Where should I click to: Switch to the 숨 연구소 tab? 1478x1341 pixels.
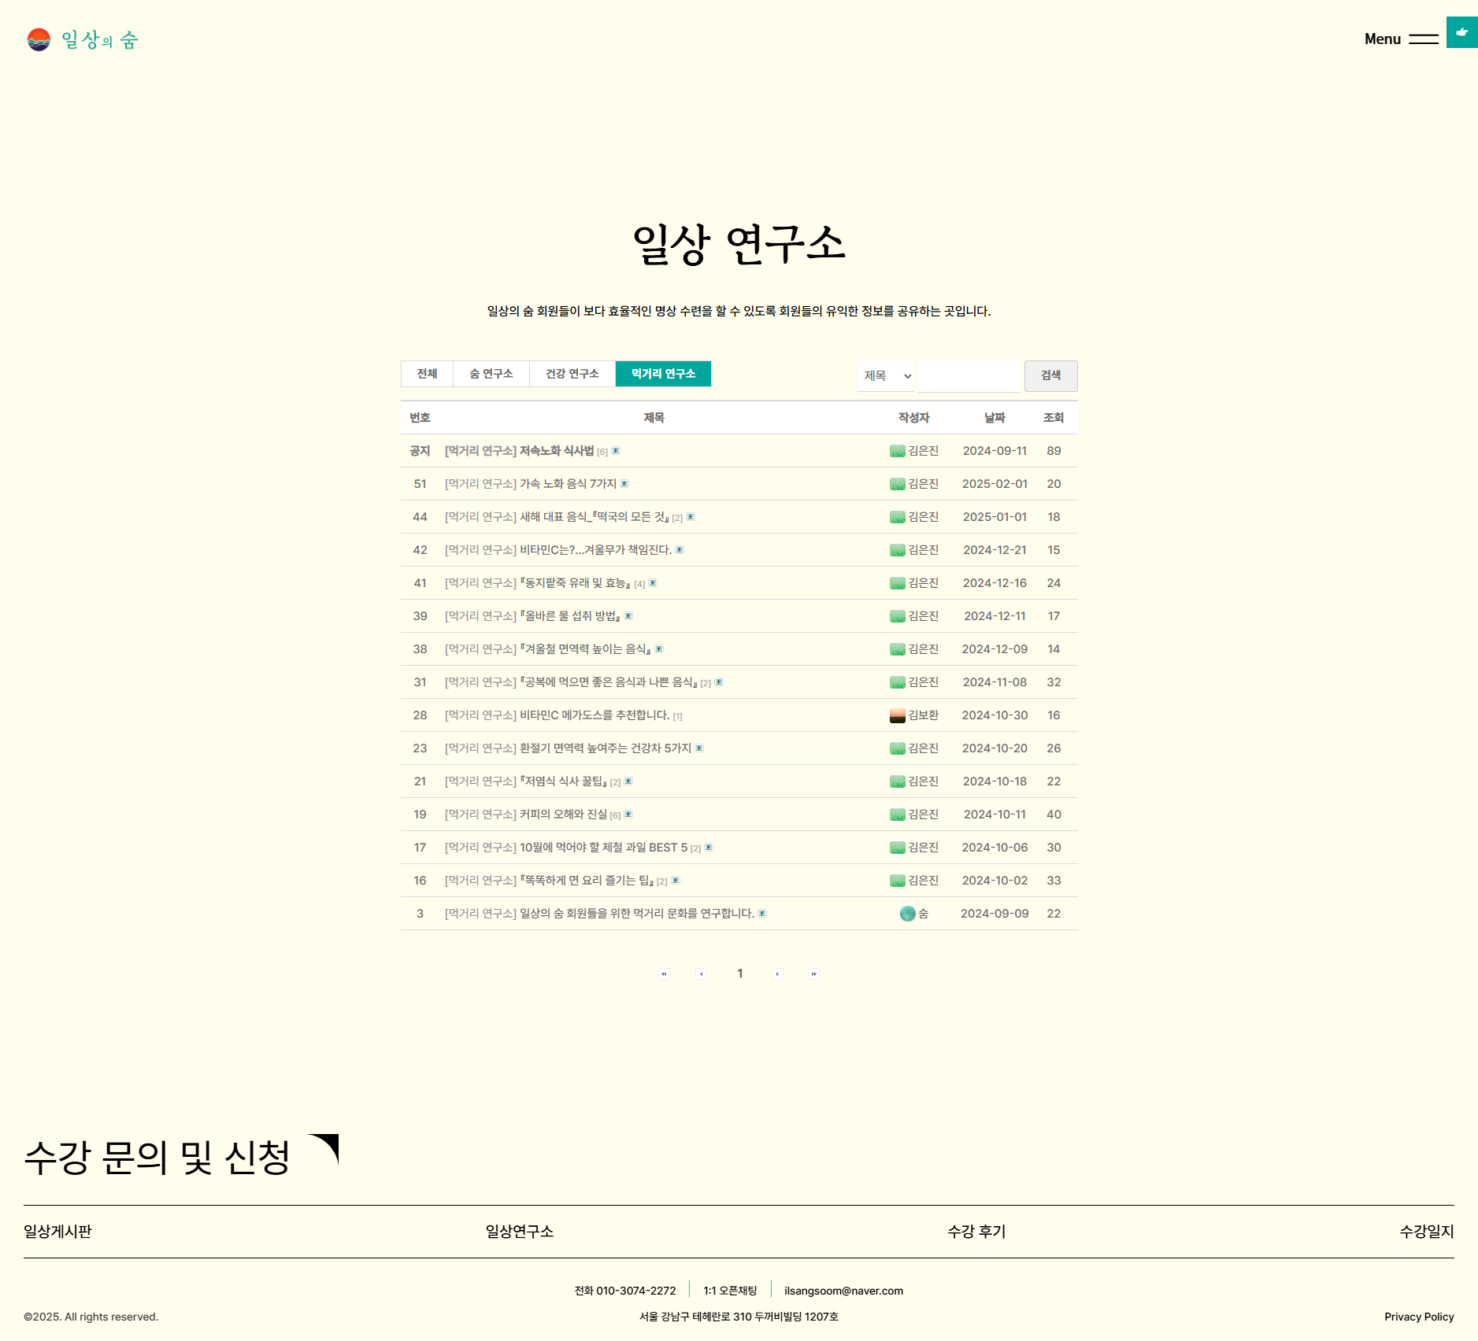tap(491, 374)
